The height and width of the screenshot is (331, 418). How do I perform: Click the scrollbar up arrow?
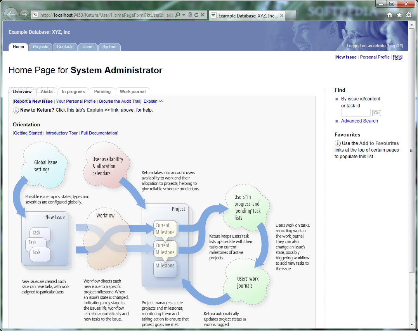(x=411, y=24)
